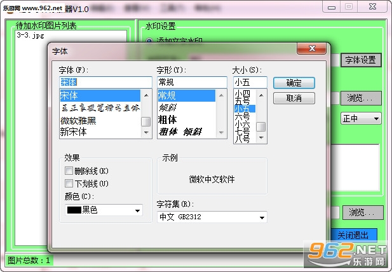Select 添加文字水印 radio button
Viewport: 392px width, 272px height.
[149, 41]
